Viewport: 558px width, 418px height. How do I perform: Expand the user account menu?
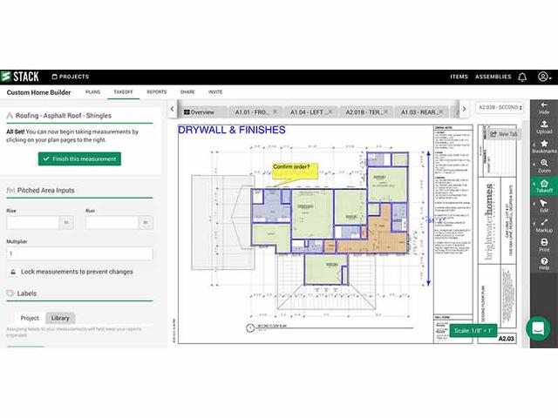544,77
